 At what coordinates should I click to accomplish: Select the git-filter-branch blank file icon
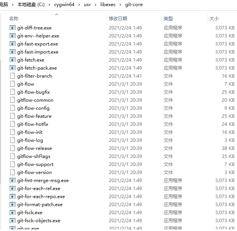click(x=13, y=76)
